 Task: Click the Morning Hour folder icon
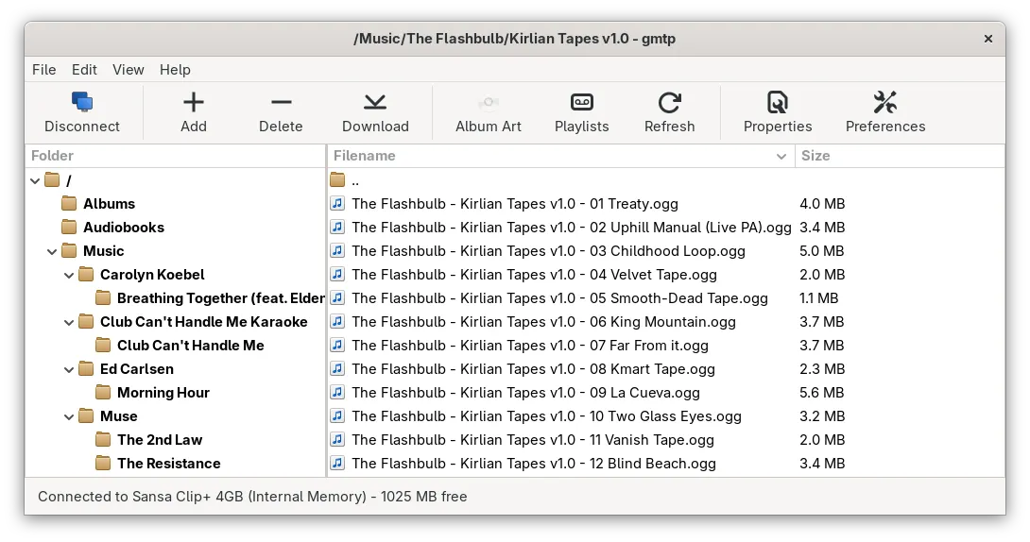(103, 393)
